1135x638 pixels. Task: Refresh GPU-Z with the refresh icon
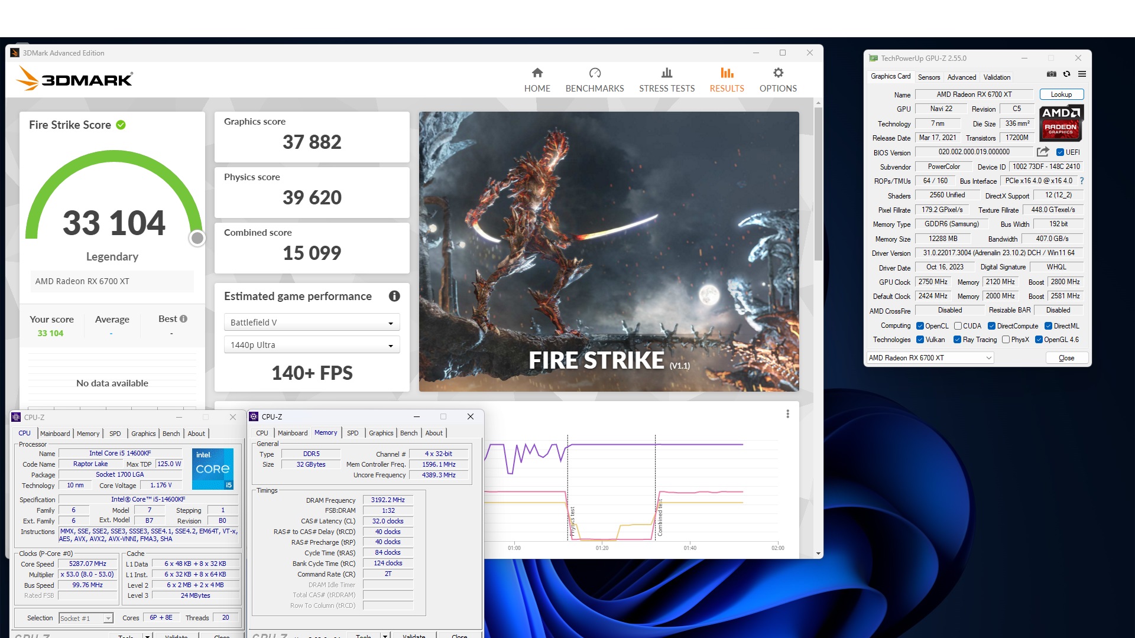click(x=1066, y=74)
